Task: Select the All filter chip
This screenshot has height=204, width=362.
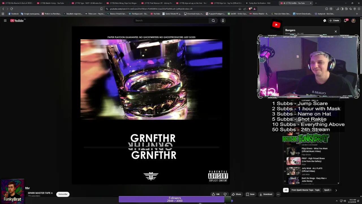Action: 286,190
